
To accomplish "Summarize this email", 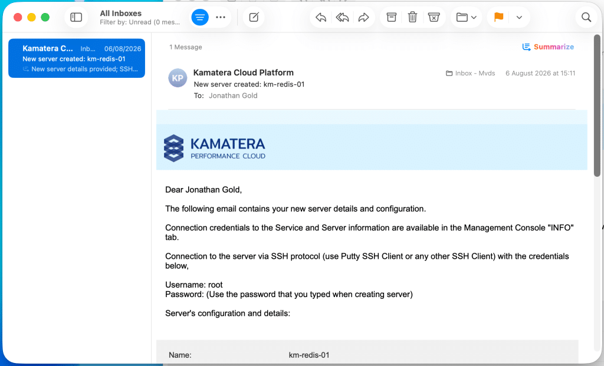I will (548, 47).
